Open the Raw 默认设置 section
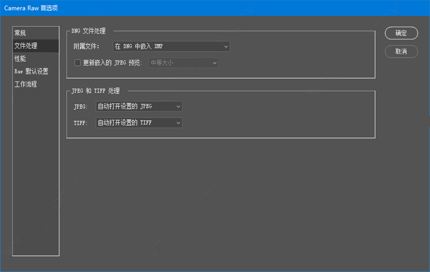The height and width of the screenshot is (272, 430). click(x=35, y=71)
